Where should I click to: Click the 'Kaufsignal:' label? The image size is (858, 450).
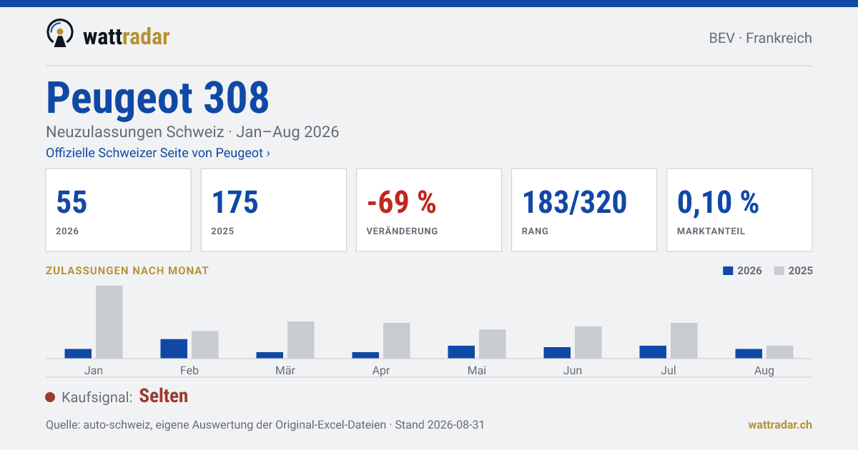point(97,397)
